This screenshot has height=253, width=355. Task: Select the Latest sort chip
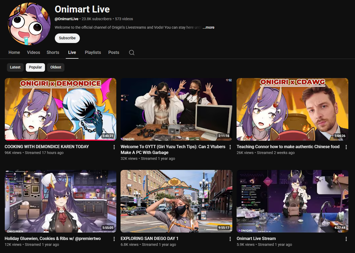pos(15,67)
